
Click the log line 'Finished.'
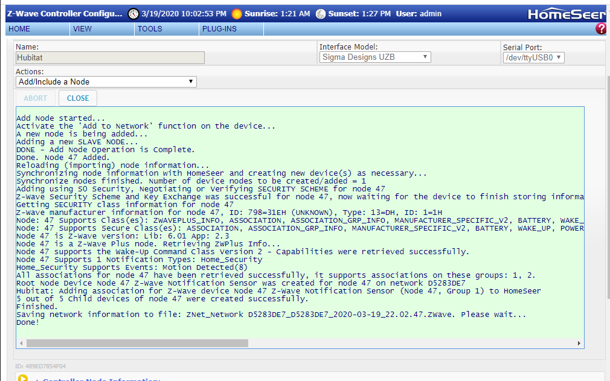(37, 307)
